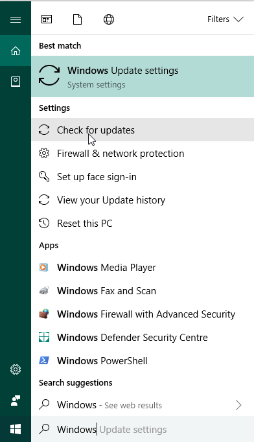Screen dimensions: 254x442
Task: Select Check for updates
Action: 143,130
